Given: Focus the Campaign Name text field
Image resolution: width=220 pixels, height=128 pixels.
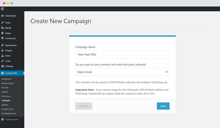Looking at the screenshot, I should coord(122,55).
